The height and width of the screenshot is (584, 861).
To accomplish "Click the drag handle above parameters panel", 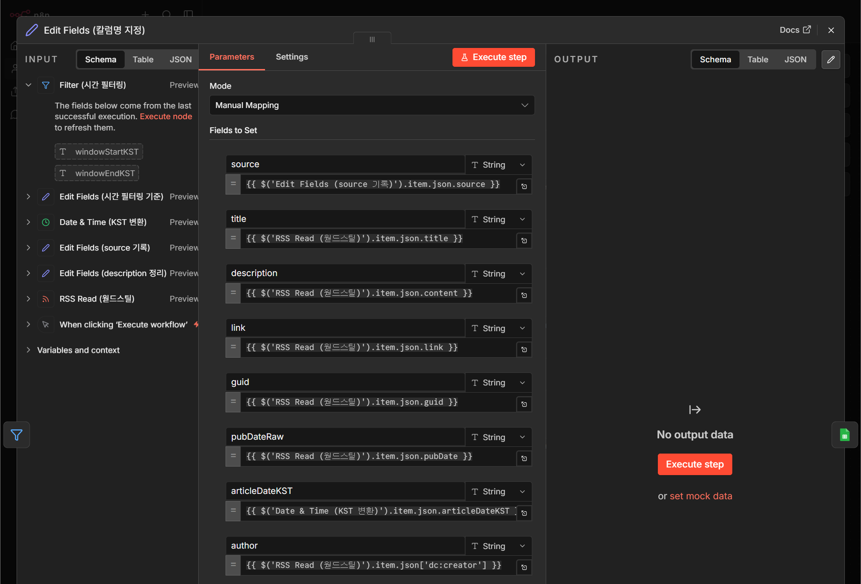I will click(372, 39).
